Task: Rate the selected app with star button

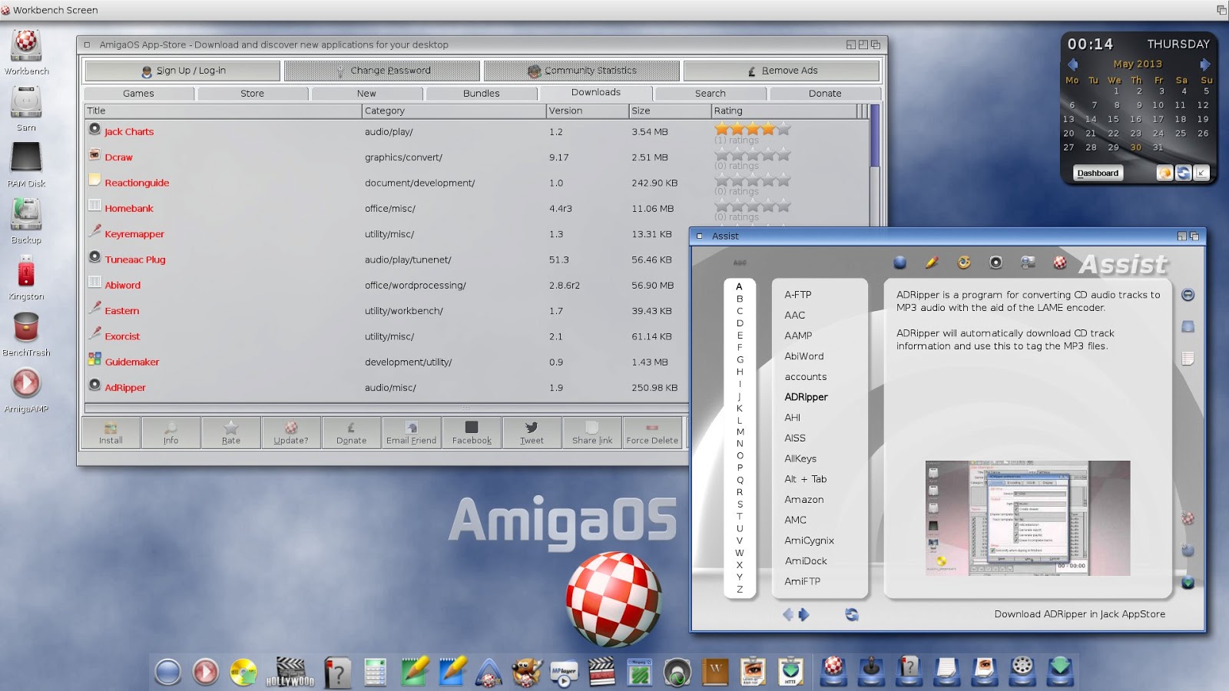Action: tap(231, 432)
